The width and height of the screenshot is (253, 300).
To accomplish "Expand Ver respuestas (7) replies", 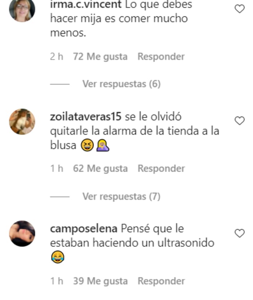I will click(x=121, y=197).
